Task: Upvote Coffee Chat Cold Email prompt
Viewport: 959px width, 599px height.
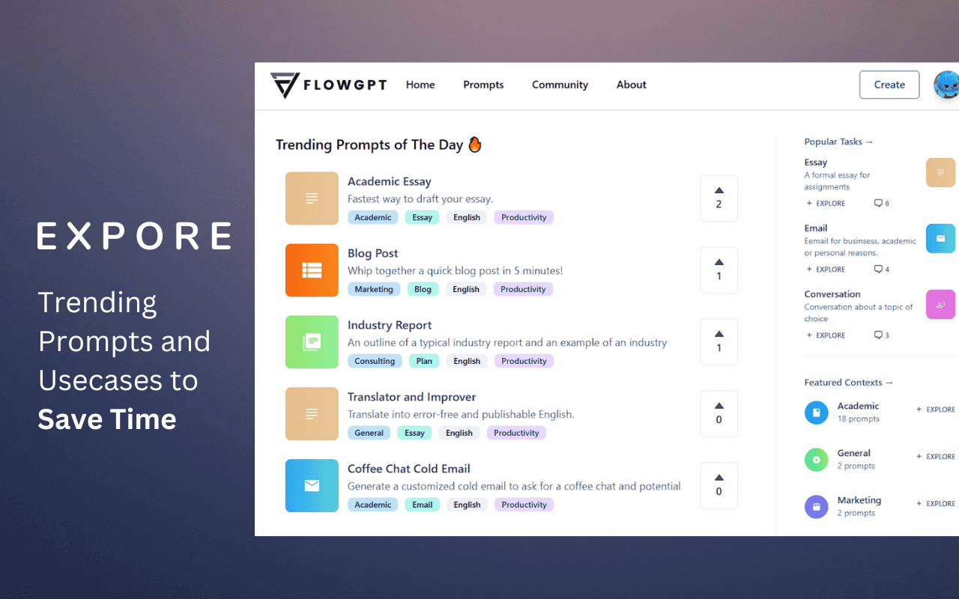Action: [719, 486]
